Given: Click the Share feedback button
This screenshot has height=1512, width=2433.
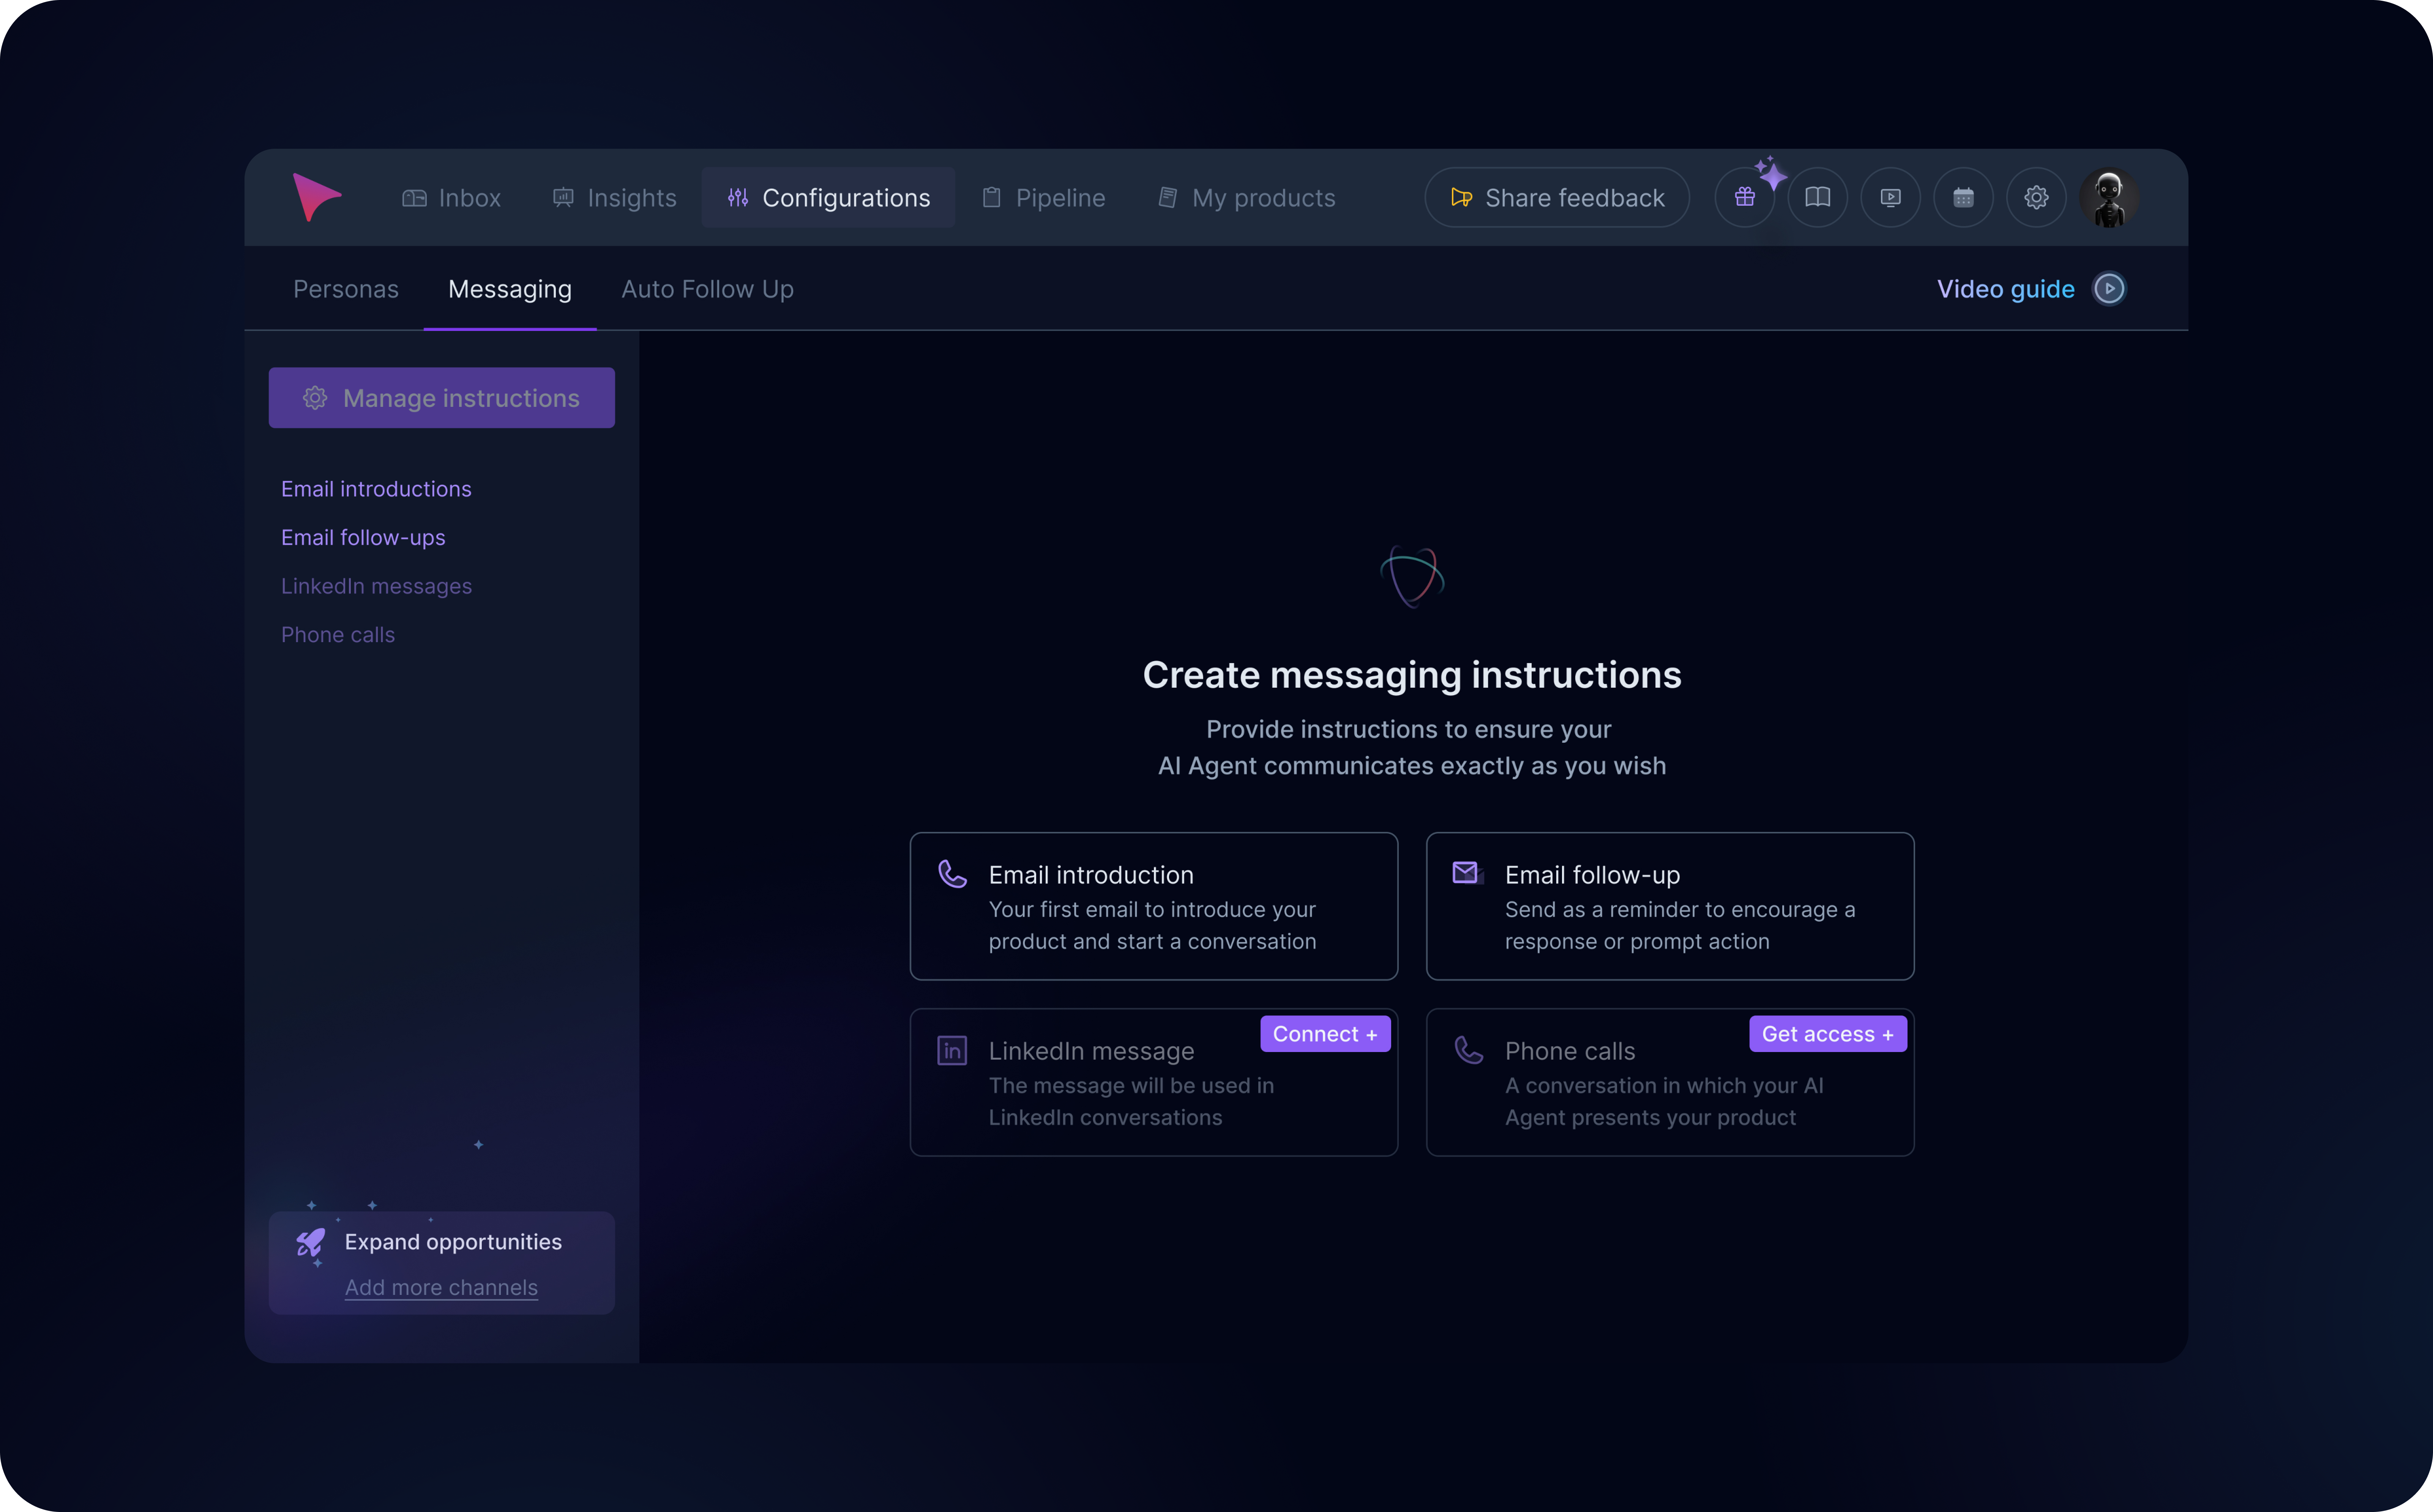Looking at the screenshot, I should point(1557,197).
